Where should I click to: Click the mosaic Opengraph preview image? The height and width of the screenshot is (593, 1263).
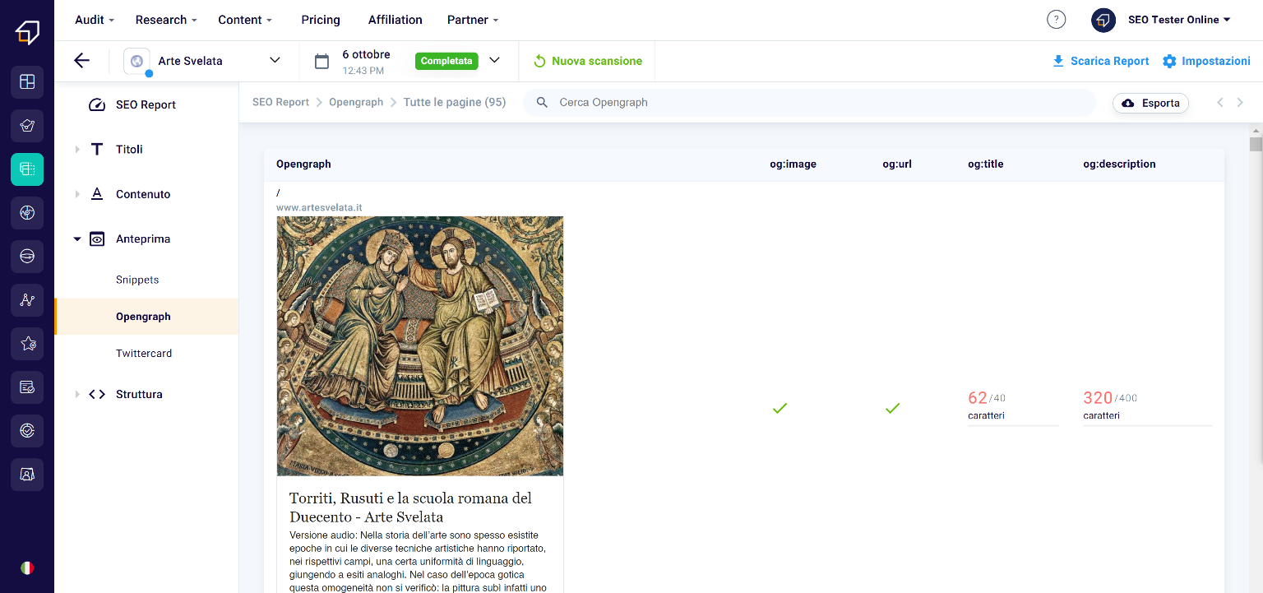click(x=420, y=345)
